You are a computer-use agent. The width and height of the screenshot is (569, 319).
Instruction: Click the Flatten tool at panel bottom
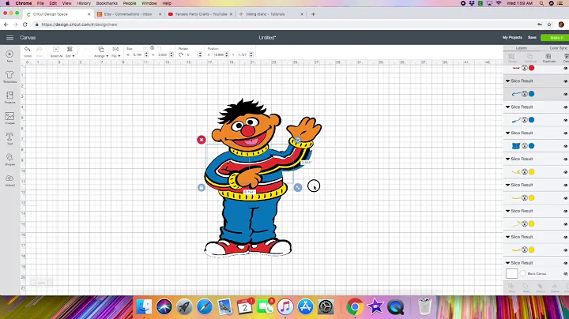pyautogui.click(x=555, y=288)
